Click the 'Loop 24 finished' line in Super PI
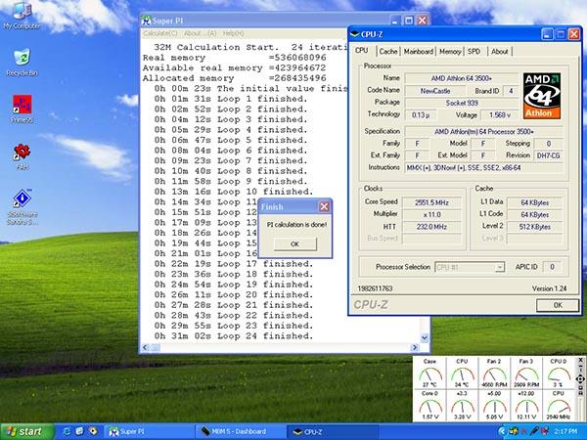 pos(234,336)
